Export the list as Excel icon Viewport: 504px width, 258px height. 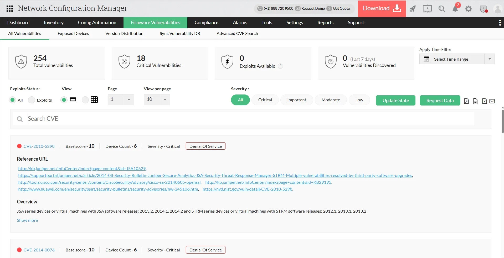coord(485,101)
